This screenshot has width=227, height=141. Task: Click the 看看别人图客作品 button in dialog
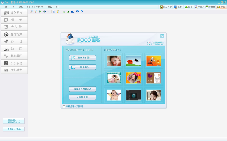coord(83,89)
